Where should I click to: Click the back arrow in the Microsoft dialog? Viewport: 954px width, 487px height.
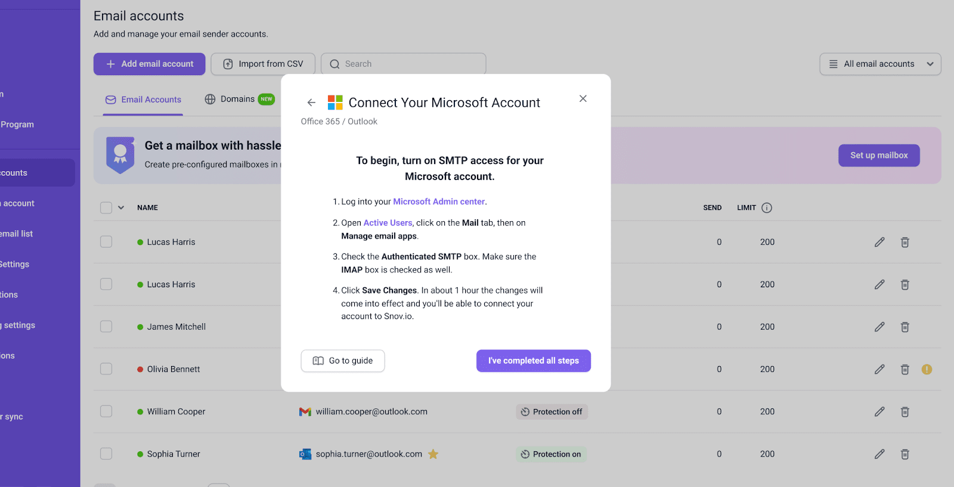pyautogui.click(x=311, y=103)
